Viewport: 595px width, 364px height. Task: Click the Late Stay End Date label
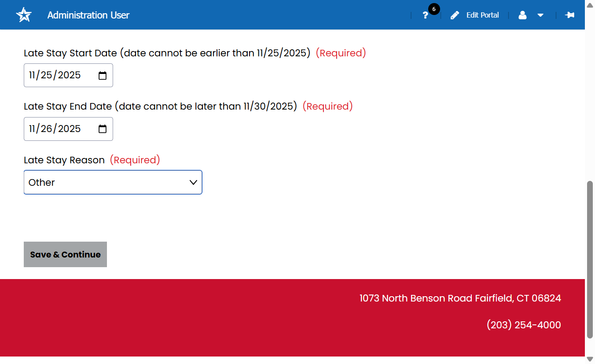(161, 106)
